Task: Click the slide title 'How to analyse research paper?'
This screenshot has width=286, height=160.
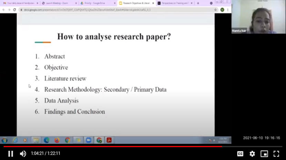Action: click(114, 36)
